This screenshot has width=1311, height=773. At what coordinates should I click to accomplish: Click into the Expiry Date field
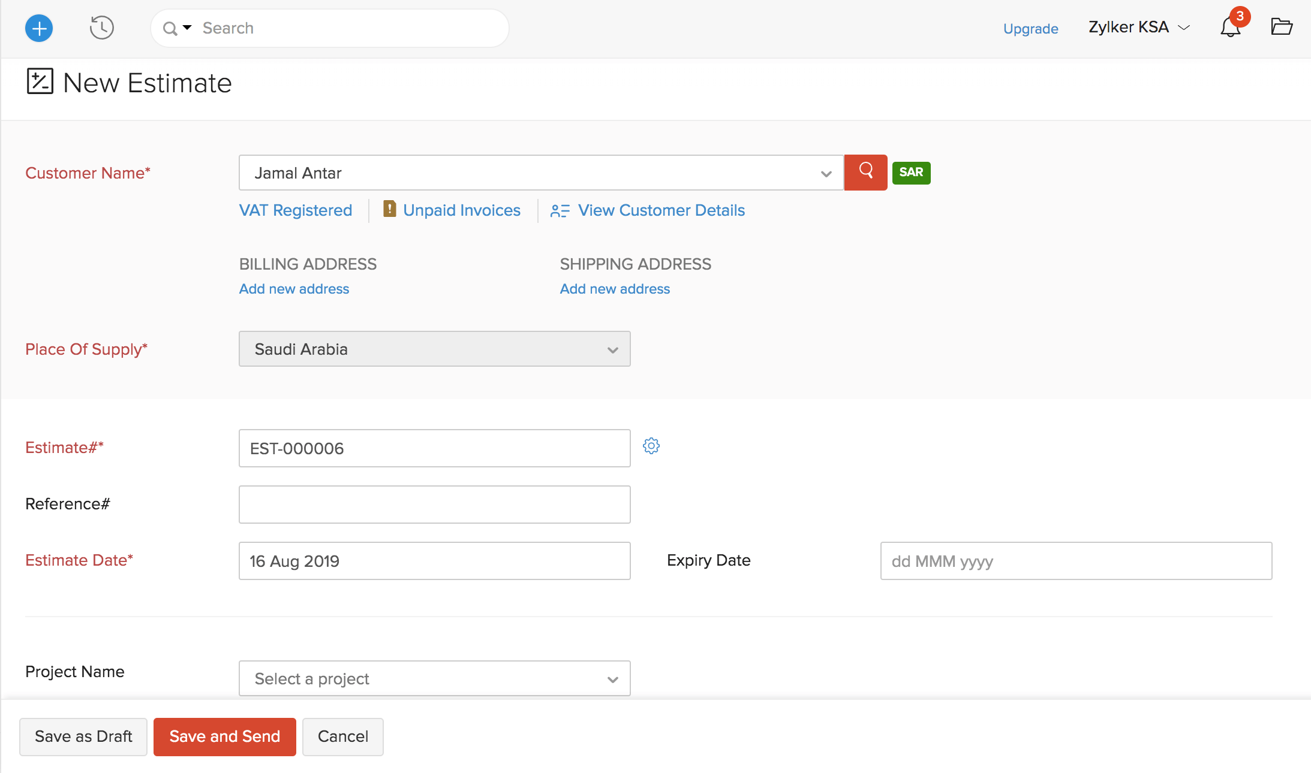(x=1075, y=561)
